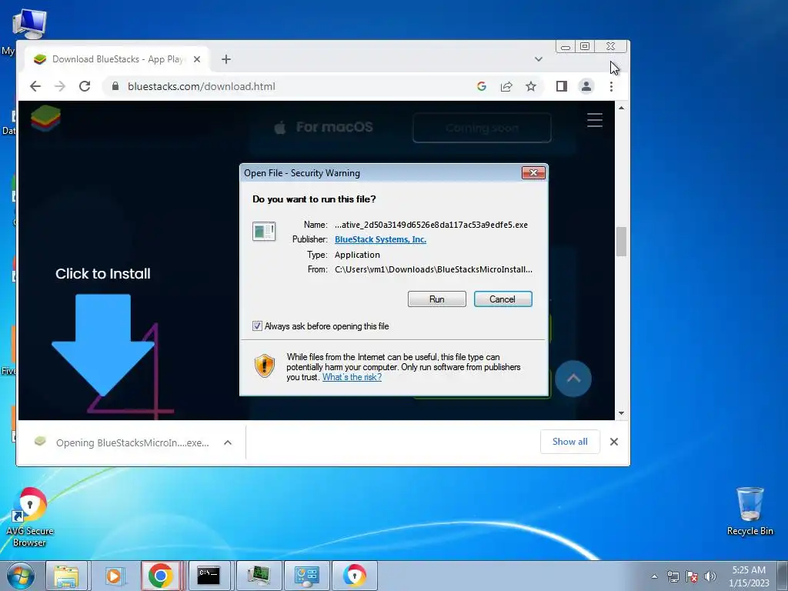The height and width of the screenshot is (591, 788).
Task: Click the back-to-top circle arrow button
Action: point(573,379)
